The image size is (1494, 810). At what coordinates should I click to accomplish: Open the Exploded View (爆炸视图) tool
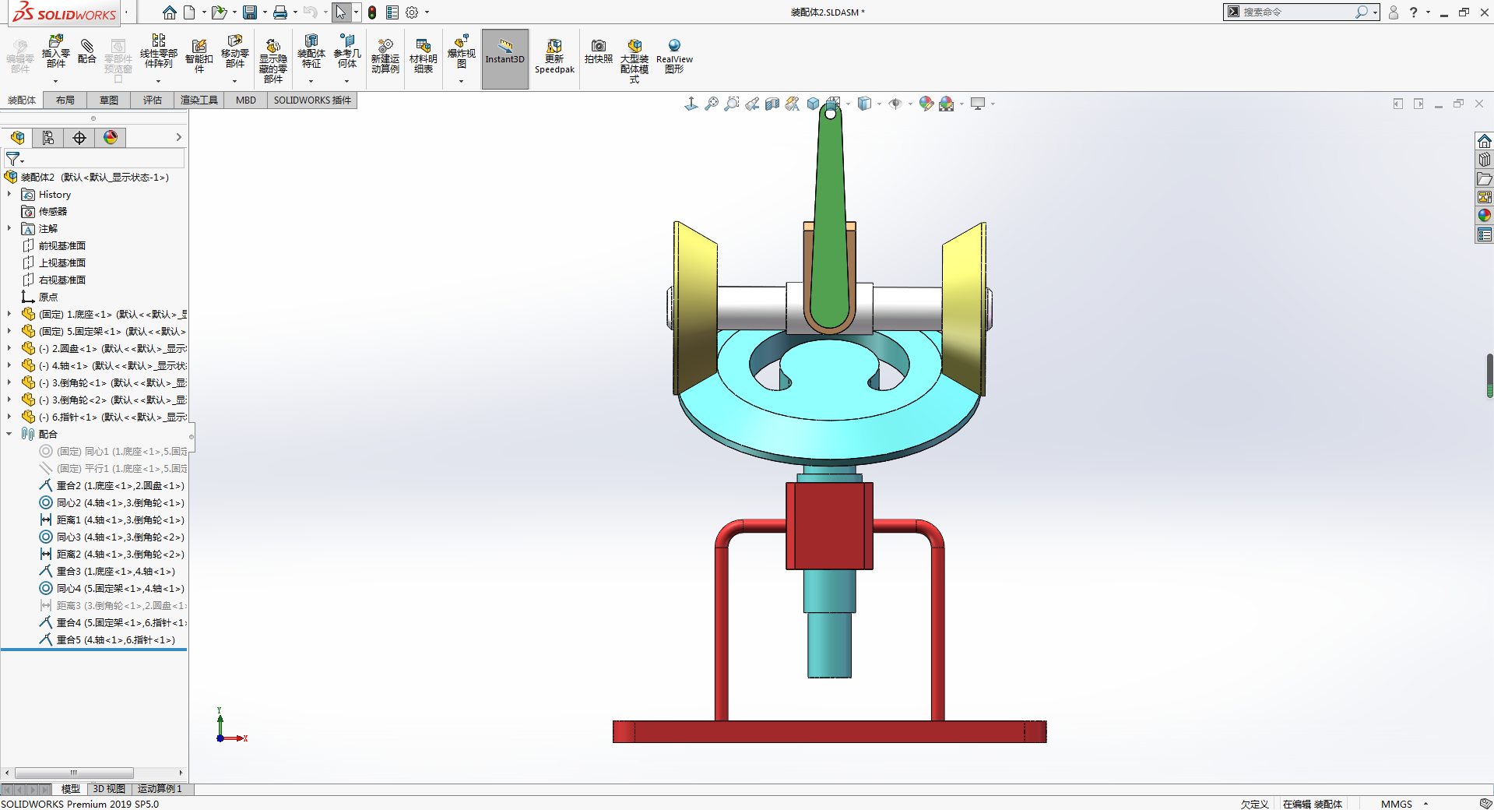pos(461,52)
